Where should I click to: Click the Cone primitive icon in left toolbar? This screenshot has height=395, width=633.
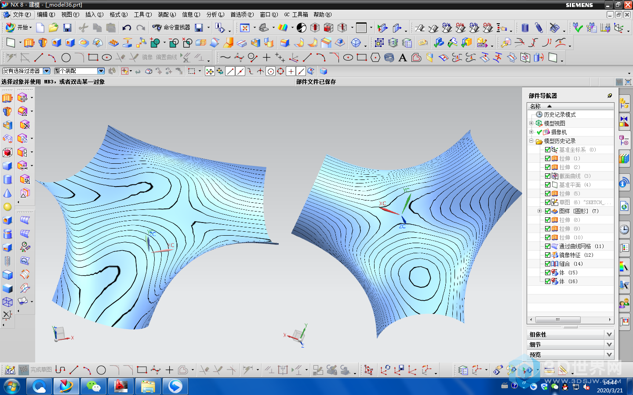click(x=7, y=193)
